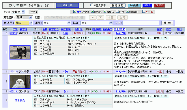Open the かな 全顧客 dropdown

click(18, 12)
